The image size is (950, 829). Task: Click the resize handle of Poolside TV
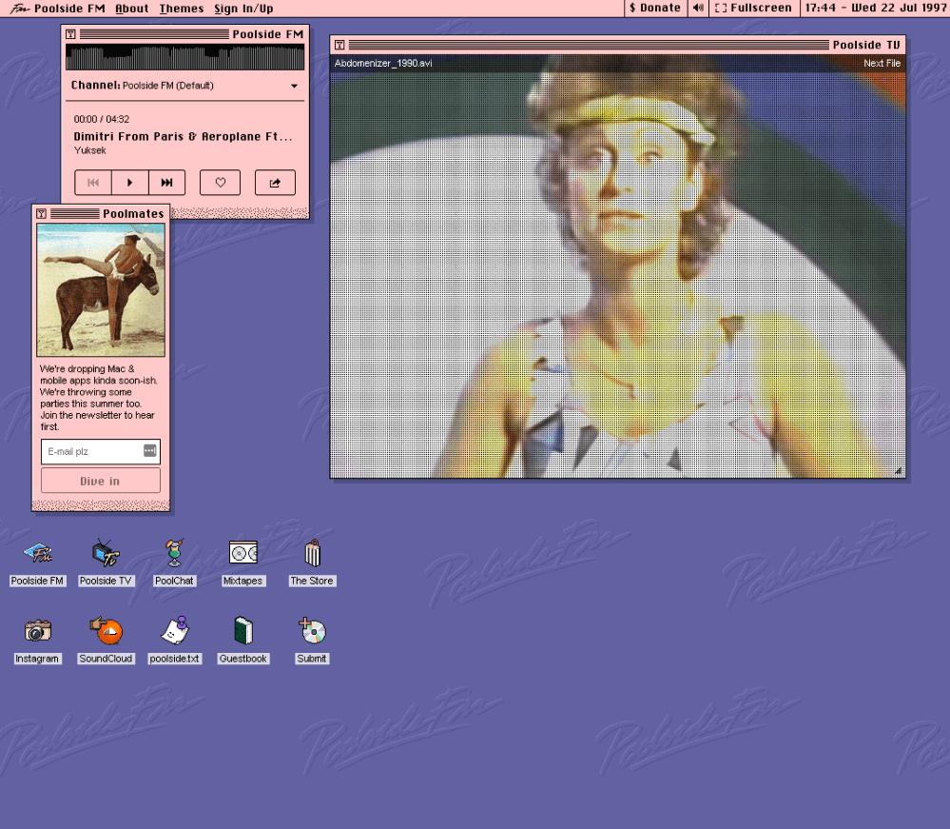[x=899, y=471]
